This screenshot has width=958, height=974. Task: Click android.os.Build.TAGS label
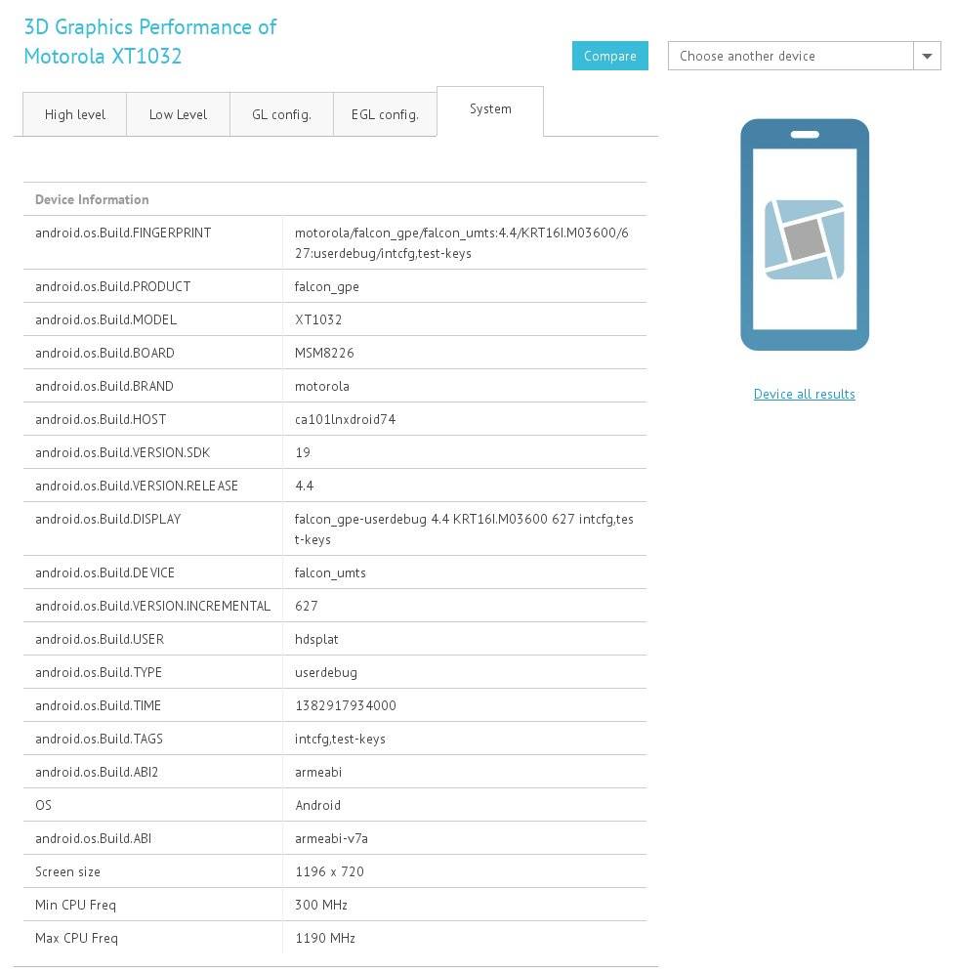(x=99, y=740)
